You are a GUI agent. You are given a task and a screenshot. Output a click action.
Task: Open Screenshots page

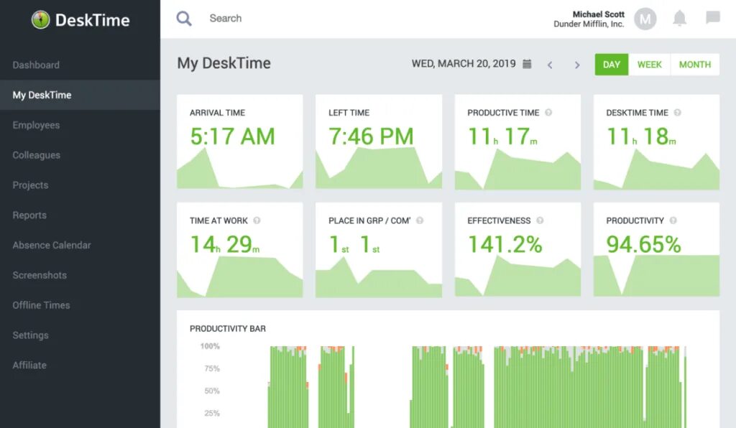(x=40, y=275)
